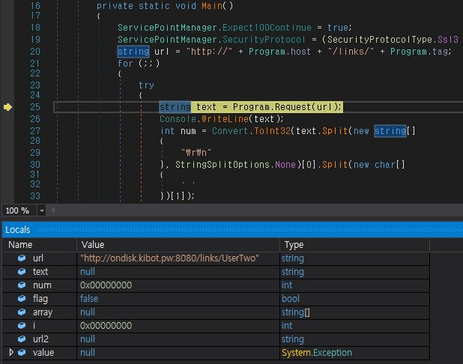Expand the value System.Exception row
This screenshot has height=364, width=463.
11,352
